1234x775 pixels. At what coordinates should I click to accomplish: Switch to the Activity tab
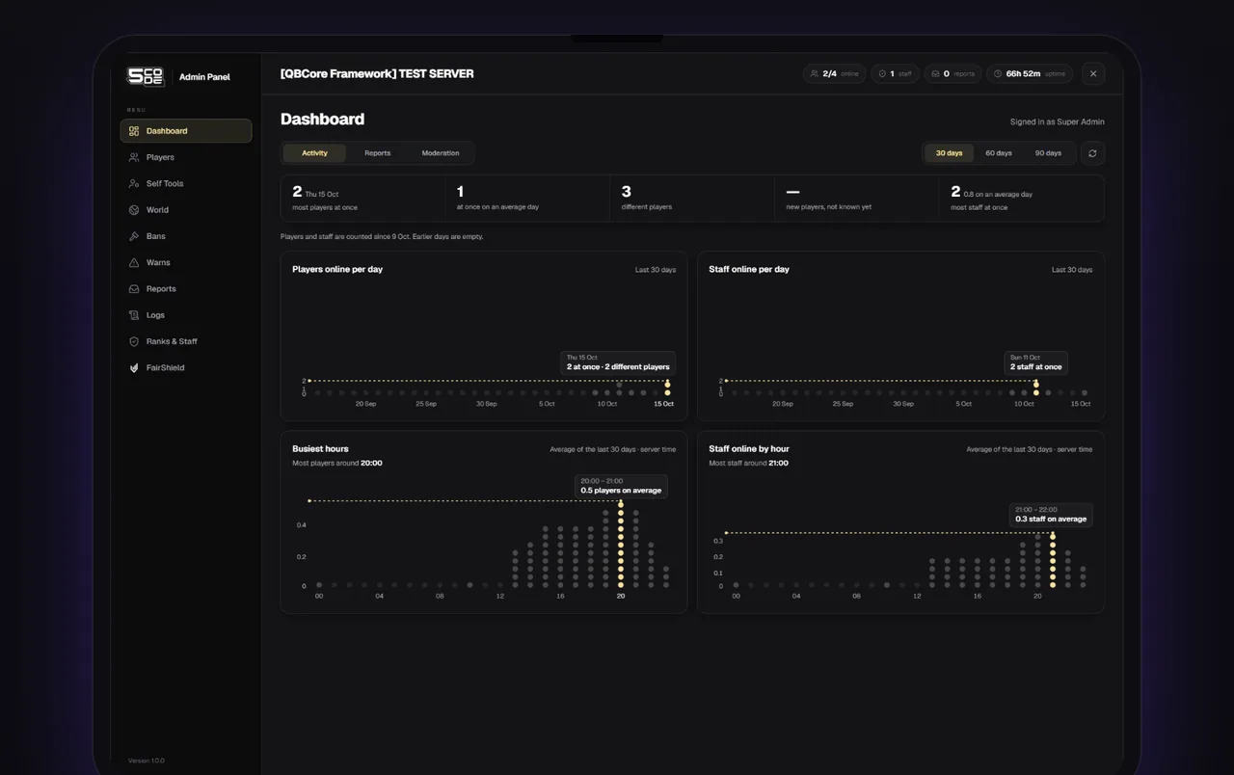[314, 153]
